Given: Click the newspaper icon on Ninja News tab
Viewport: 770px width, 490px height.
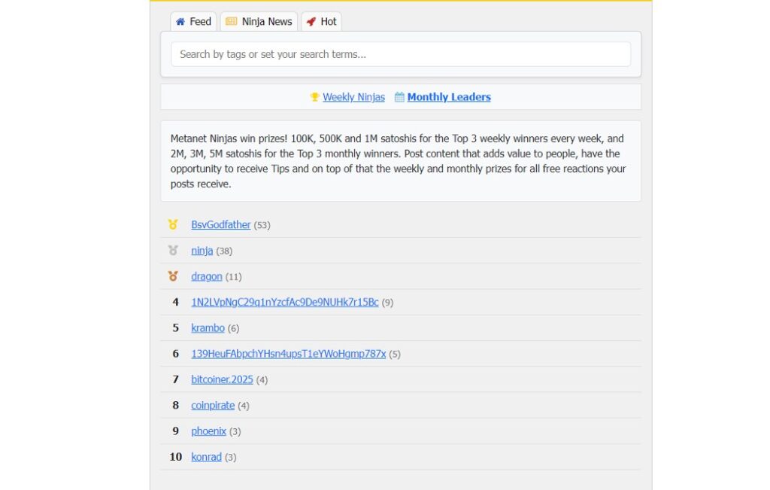Looking at the screenshot, I should coord(232,22).
